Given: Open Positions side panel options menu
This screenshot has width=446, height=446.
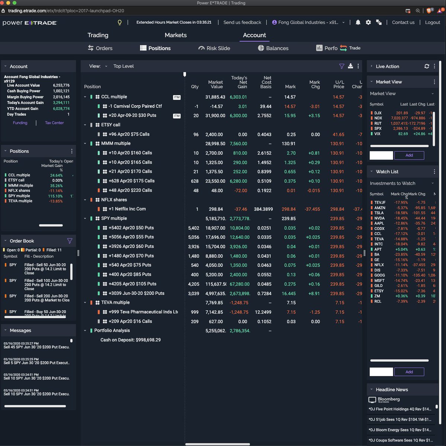Looking at the screenshot, I should coord(72,151).
